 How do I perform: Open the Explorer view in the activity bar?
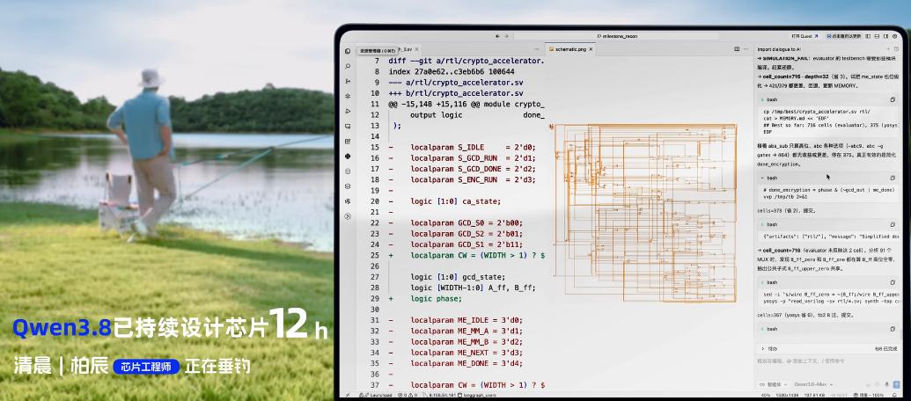point(348,51)
